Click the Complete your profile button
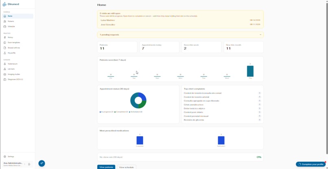The width and height of the screenshot is (328, 169). click(x=311, y=164)
